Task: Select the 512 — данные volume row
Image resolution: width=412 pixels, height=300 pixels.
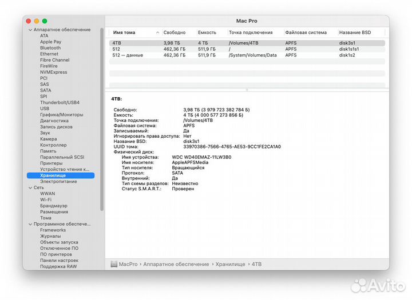Action: point(247,55)
